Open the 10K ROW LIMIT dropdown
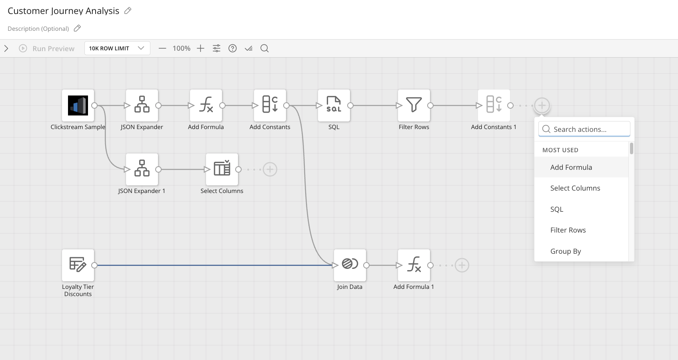Viewport: 678px width, 360px height. pos(117,48)
